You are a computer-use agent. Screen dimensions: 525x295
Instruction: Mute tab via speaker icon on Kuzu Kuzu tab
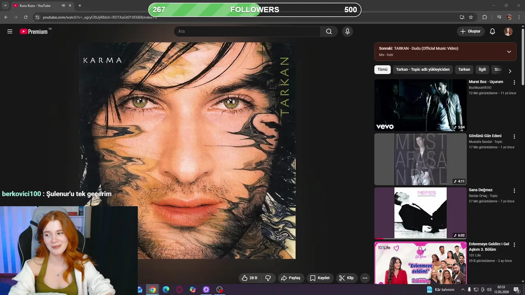(63, 6)
